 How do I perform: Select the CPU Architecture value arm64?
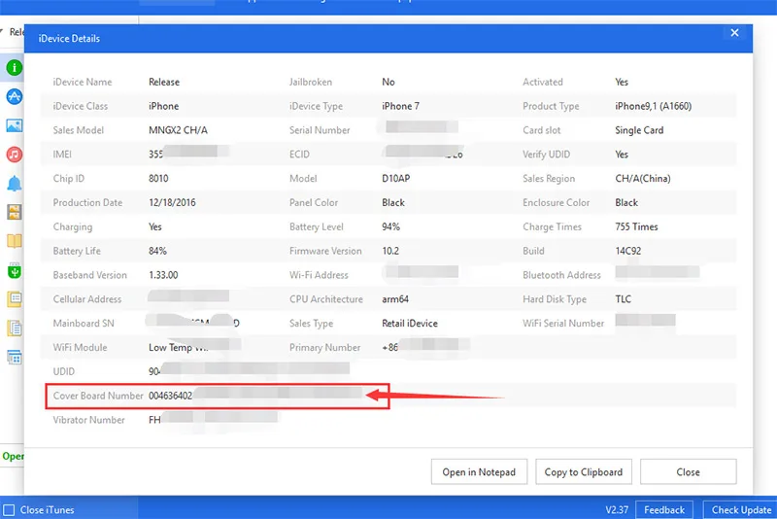click(395, 299)
